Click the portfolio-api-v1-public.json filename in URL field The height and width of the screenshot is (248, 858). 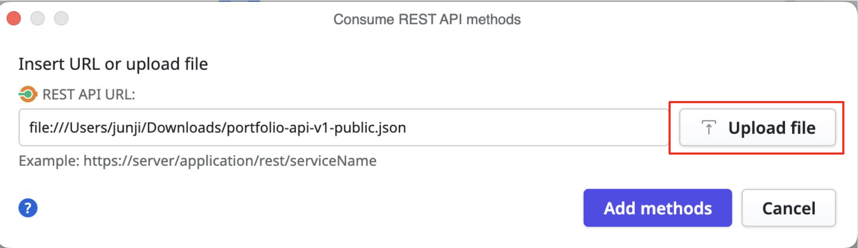(x=316, y=128)
